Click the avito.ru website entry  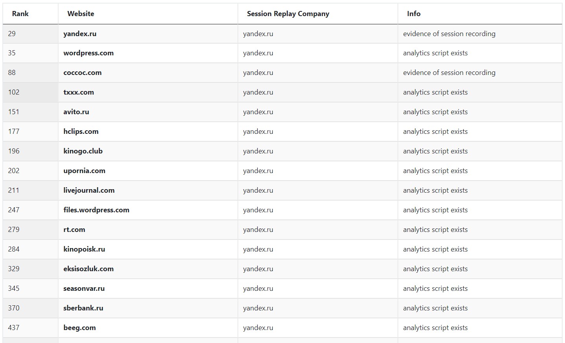(x=76, y=112)
